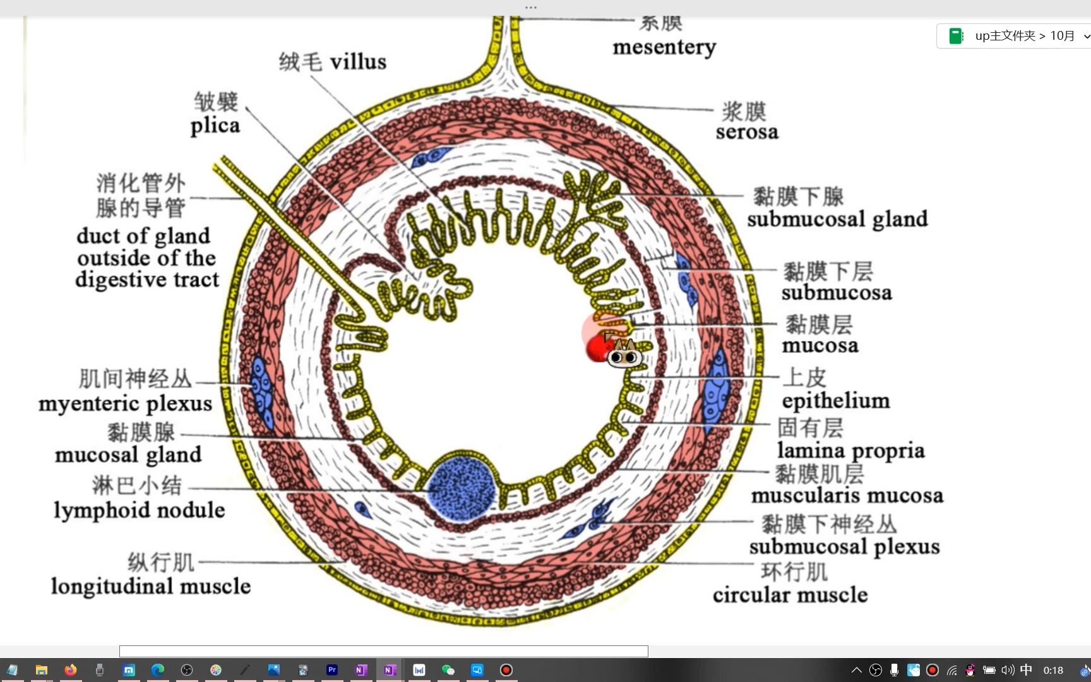The height and width of the screenshot is (682, 1091).
Task: Open the Photos app taskbar icon
Action: 273,670
